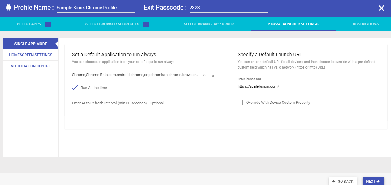391x185 pixels.
Task: Open the Restrictions tab
Action: click(x=365, y=24)
